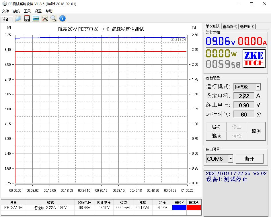This screenshot has height=217, width=271.
Task: Select the 09.10V end voltage cell
Action: coord(104,208)
